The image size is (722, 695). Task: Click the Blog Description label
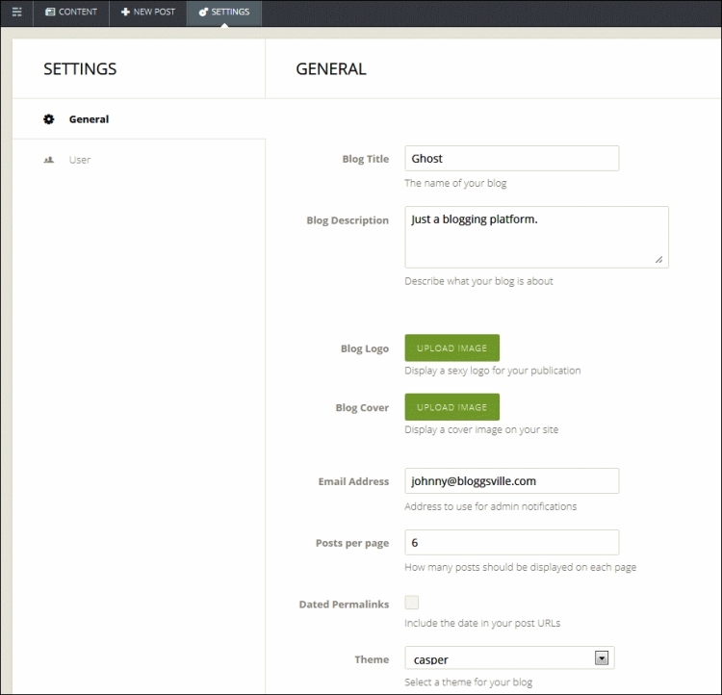click(348, 220)
